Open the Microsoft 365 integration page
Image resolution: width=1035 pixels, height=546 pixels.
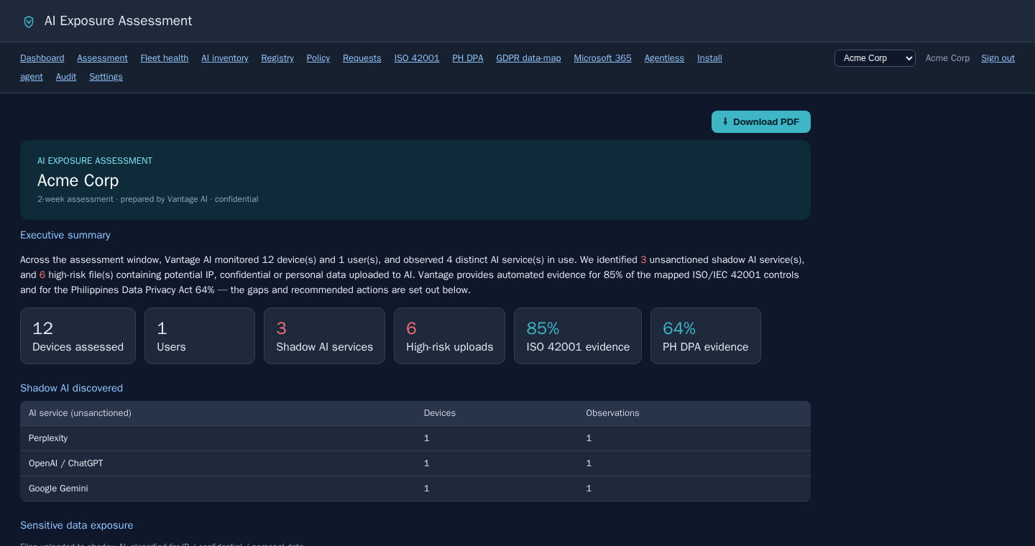point(603,58)
